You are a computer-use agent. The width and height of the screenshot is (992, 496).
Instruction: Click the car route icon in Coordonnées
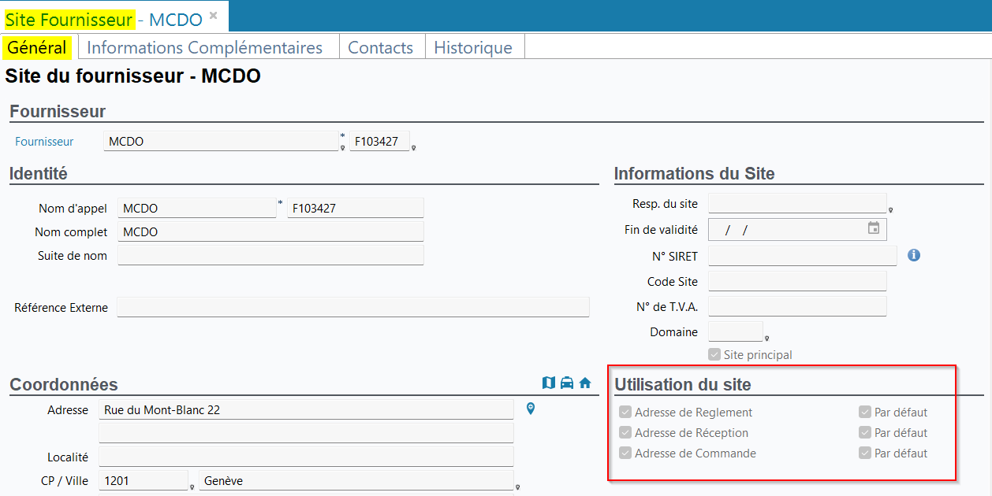click(567, 383)
